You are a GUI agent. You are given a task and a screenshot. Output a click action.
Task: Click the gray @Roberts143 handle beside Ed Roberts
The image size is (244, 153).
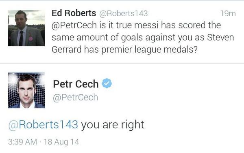pyautogui.click(x=123, y=13)
